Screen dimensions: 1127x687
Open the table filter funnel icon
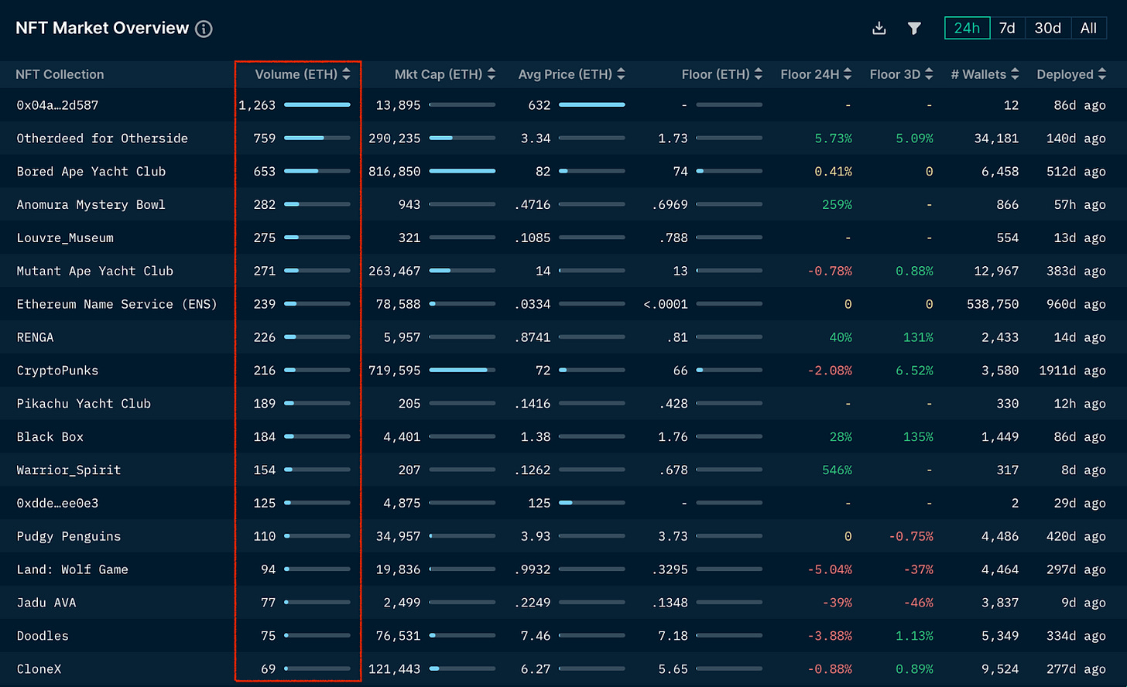[914, 29]
